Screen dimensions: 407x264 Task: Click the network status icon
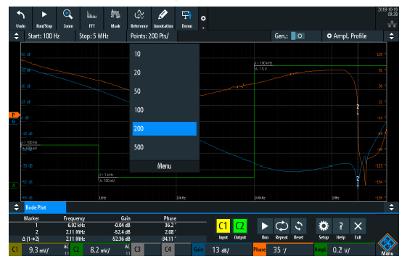[x=392, y=25]
